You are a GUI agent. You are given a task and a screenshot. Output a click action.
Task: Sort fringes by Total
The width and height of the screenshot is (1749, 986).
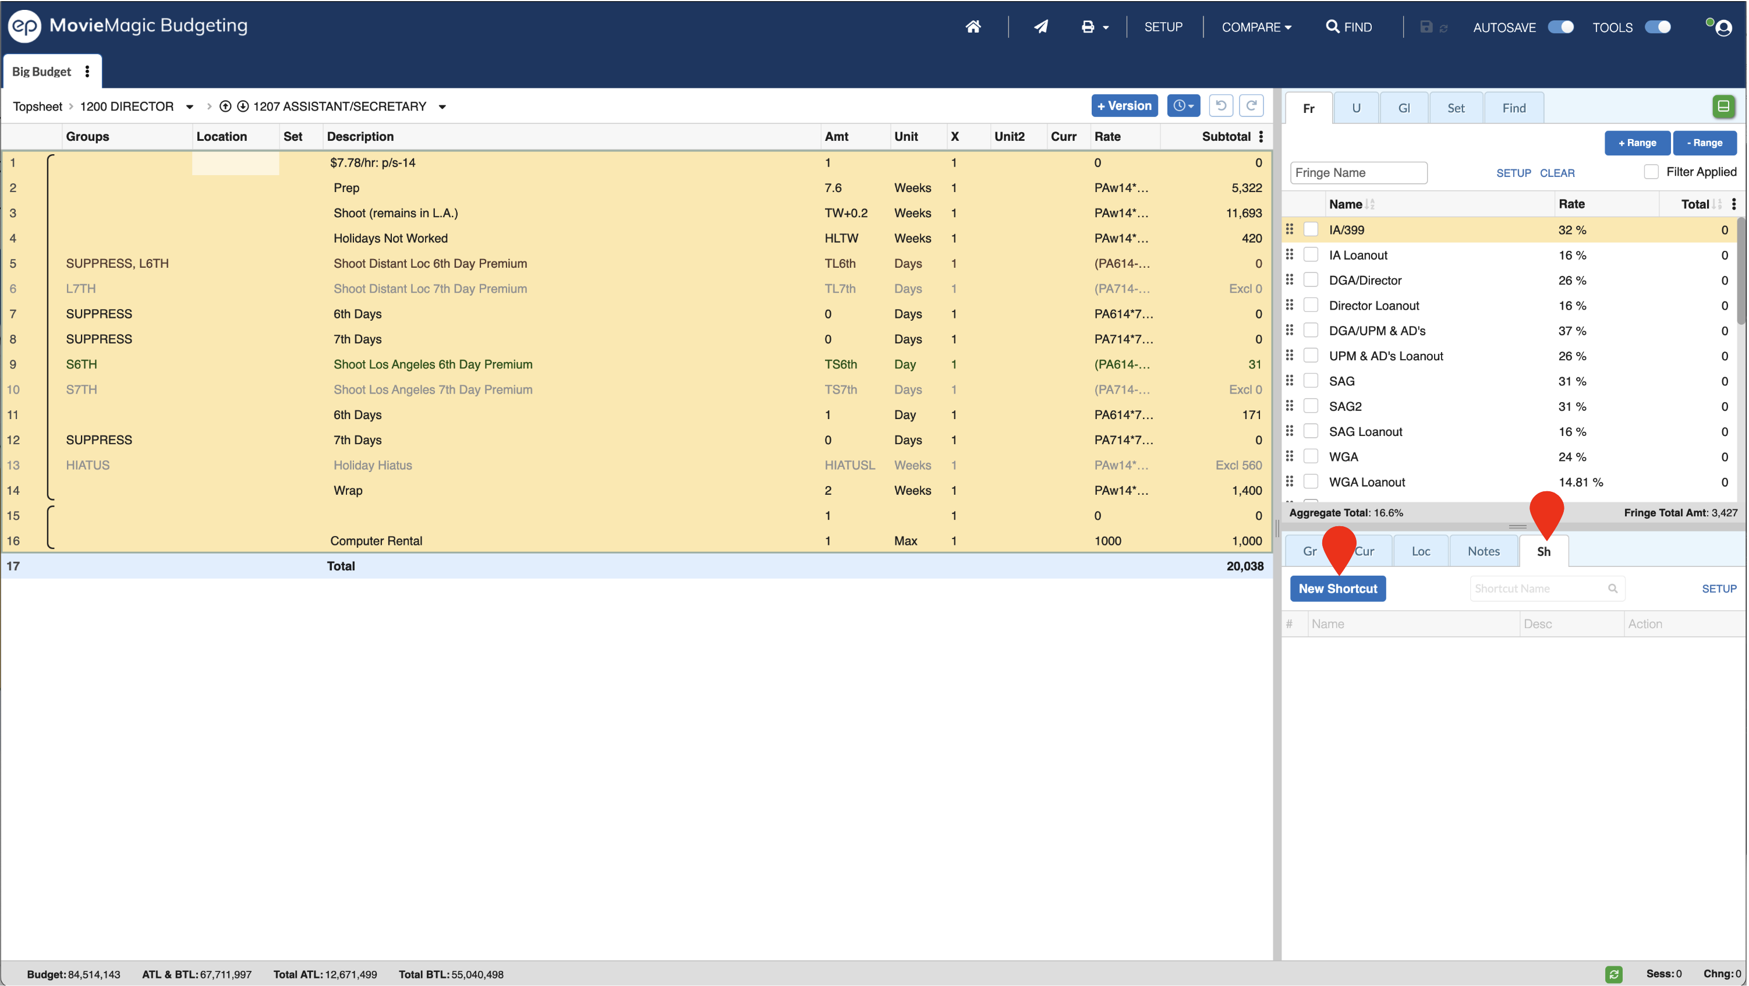pyautogui.click(x=1718, y=204)
